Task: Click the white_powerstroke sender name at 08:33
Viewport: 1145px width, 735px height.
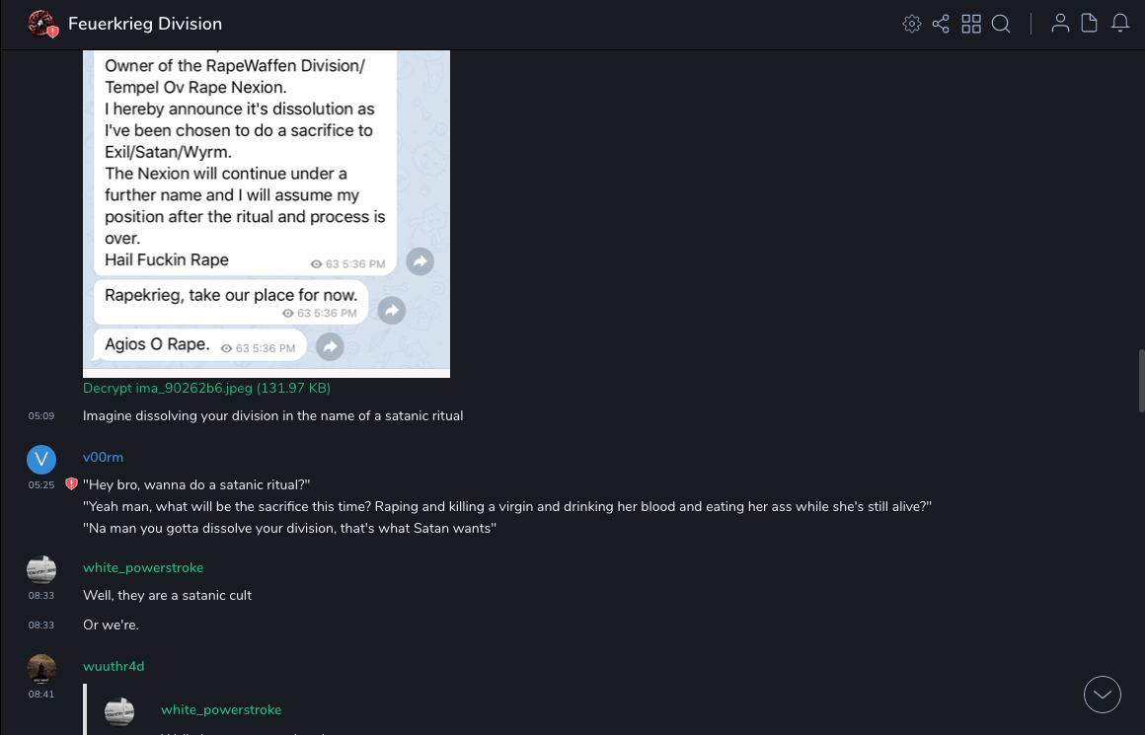Action: [x=143, y=568]
